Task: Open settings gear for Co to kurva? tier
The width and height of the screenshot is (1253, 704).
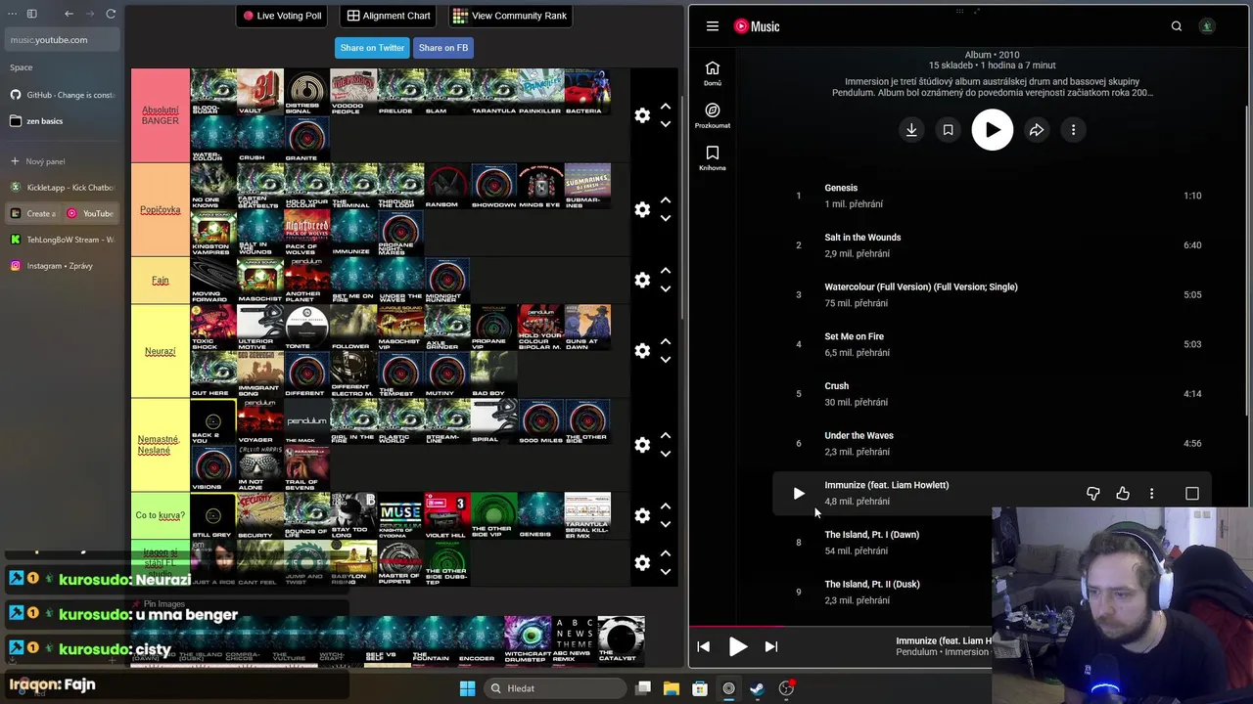Action: coord(642,515)
